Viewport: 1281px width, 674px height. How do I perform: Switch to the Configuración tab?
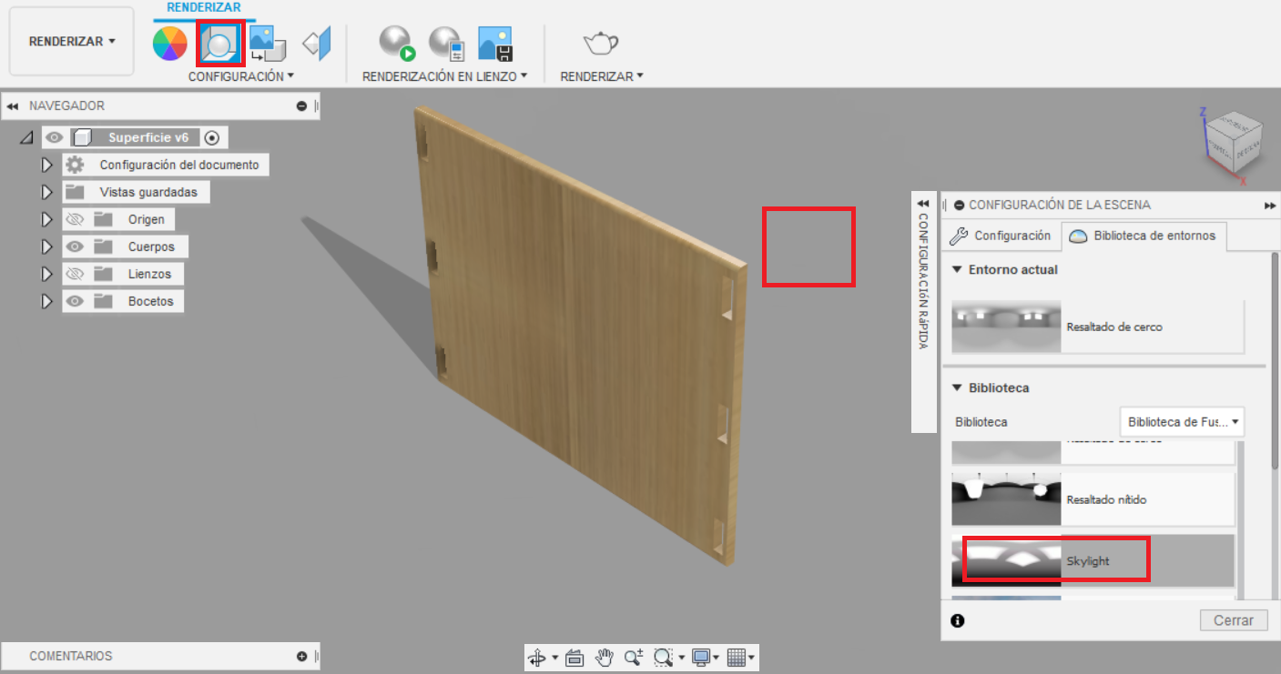click(1000, 236)
